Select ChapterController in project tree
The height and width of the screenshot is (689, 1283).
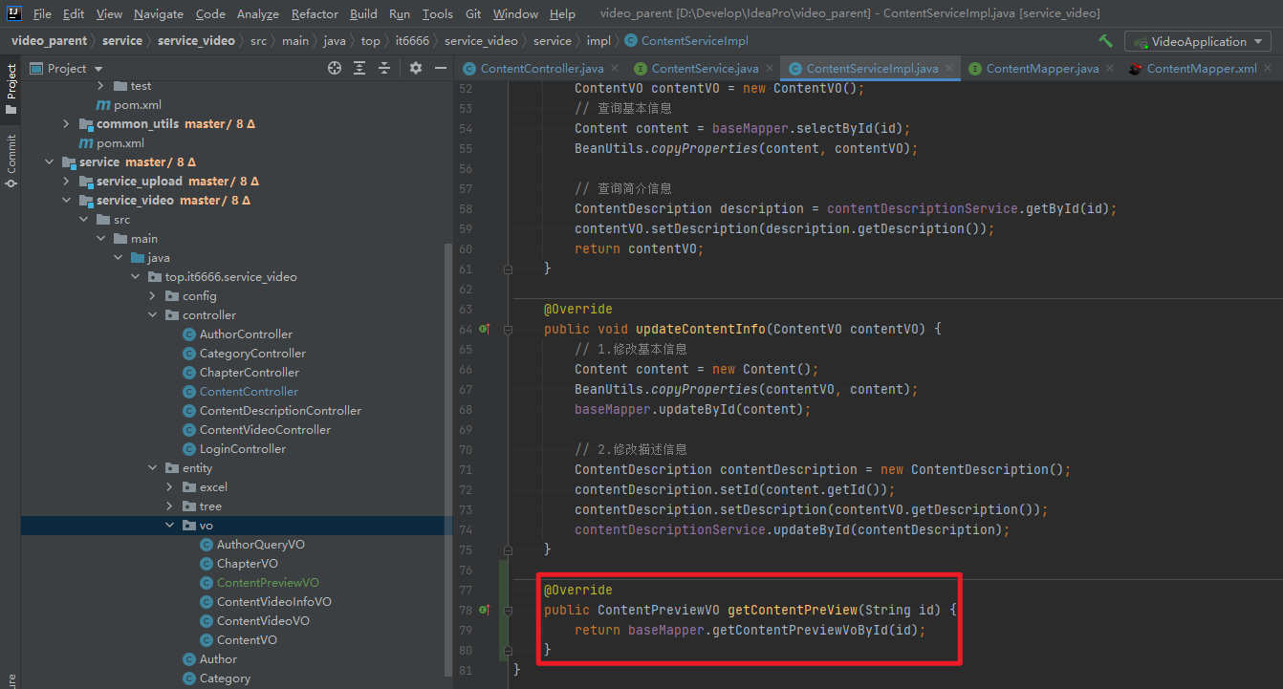click(249, 373)
